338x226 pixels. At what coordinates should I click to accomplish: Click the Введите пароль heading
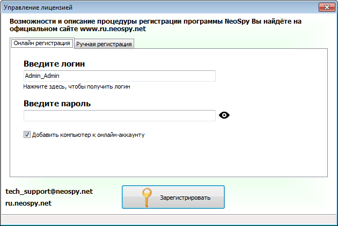[x=57, y=104]
